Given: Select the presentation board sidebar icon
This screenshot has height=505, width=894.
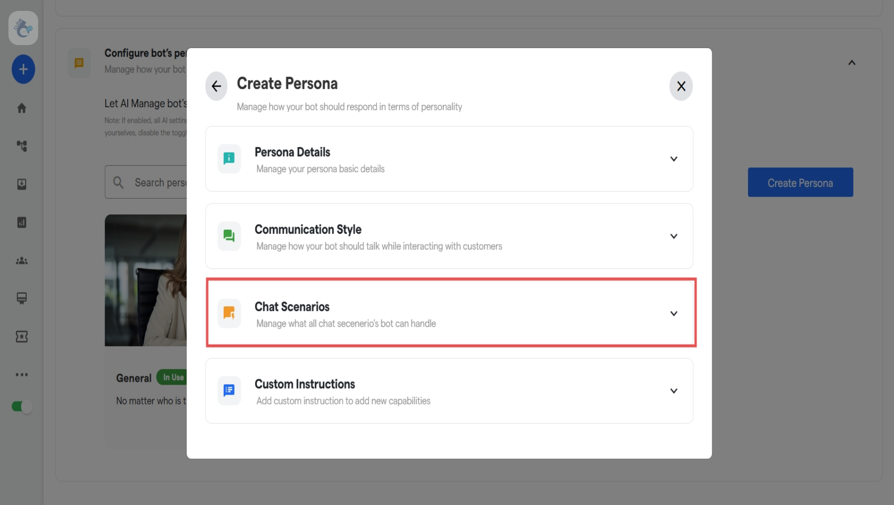Looking at the screenshot, I should [x=22, y=299].
